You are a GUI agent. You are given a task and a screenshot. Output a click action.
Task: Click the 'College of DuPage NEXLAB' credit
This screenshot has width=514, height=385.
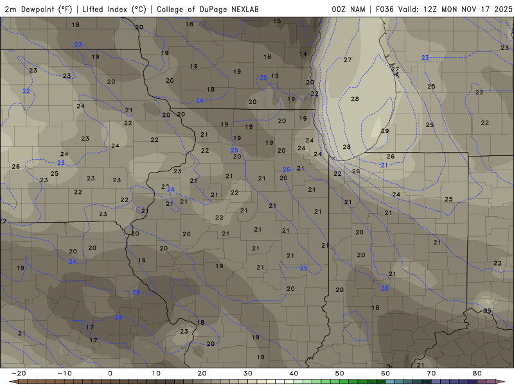tap(208, 9)
